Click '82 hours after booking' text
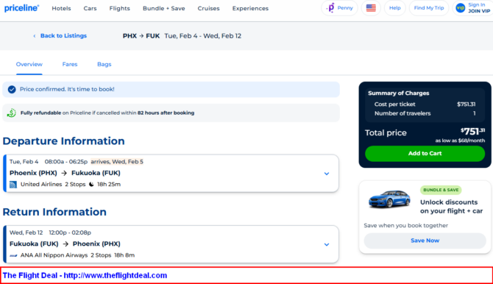This screenshot has height=284, width=493. tap(166, 113)
